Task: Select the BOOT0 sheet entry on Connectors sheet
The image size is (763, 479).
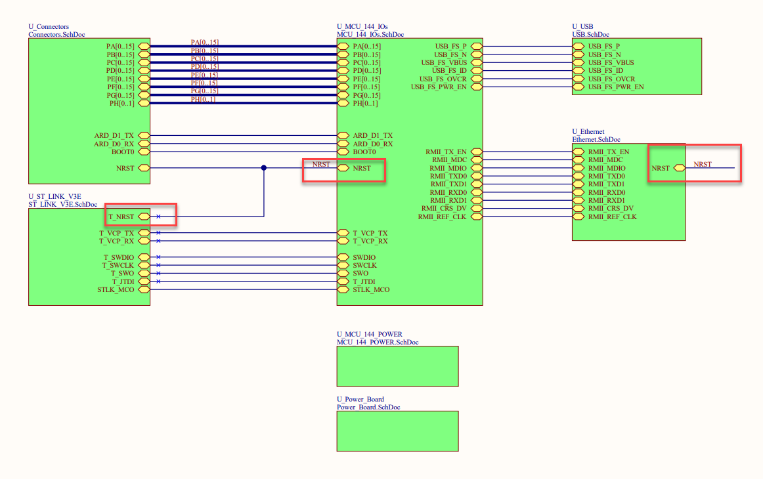Action: [x=126, y=152]
